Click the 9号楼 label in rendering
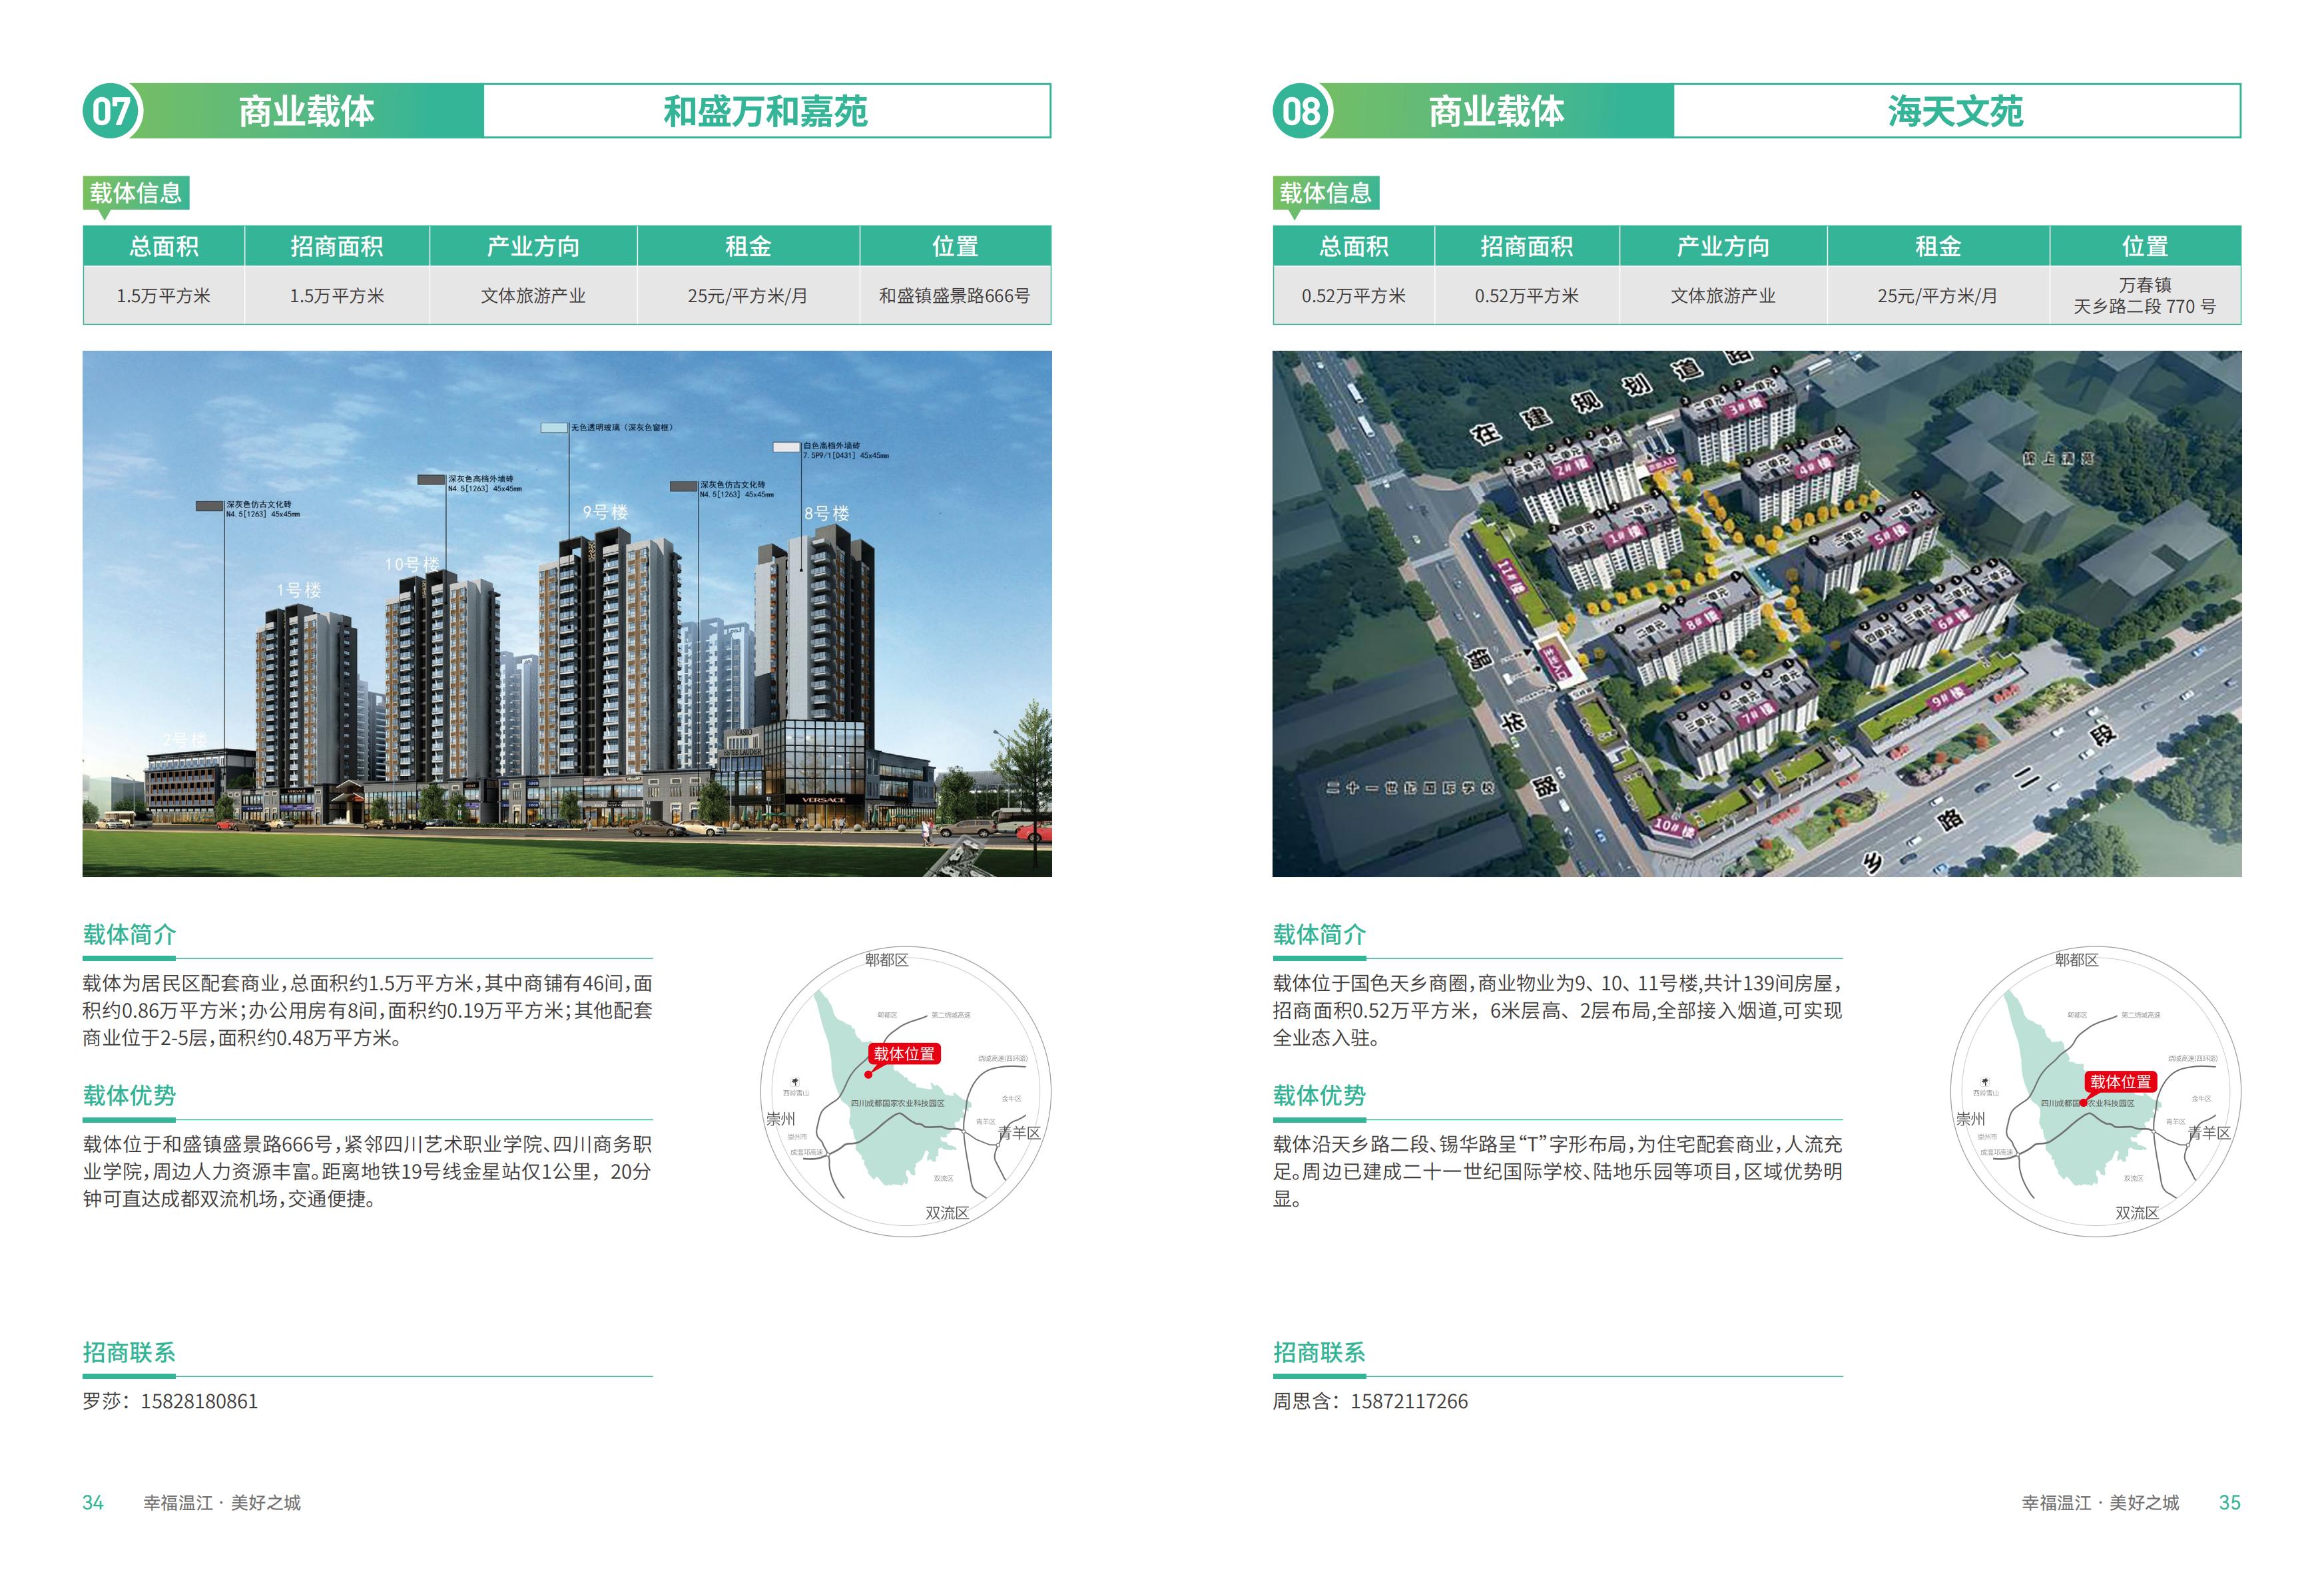This screenshot has width=2324, height=1576. pos(605,512)
